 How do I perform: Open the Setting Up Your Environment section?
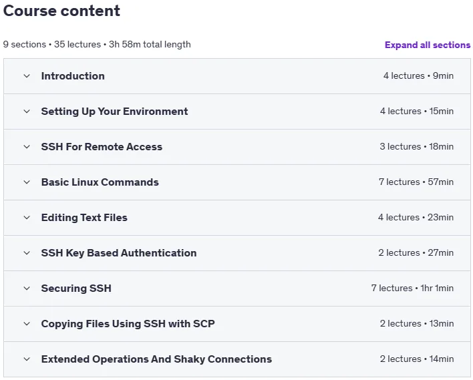[115, 112]
